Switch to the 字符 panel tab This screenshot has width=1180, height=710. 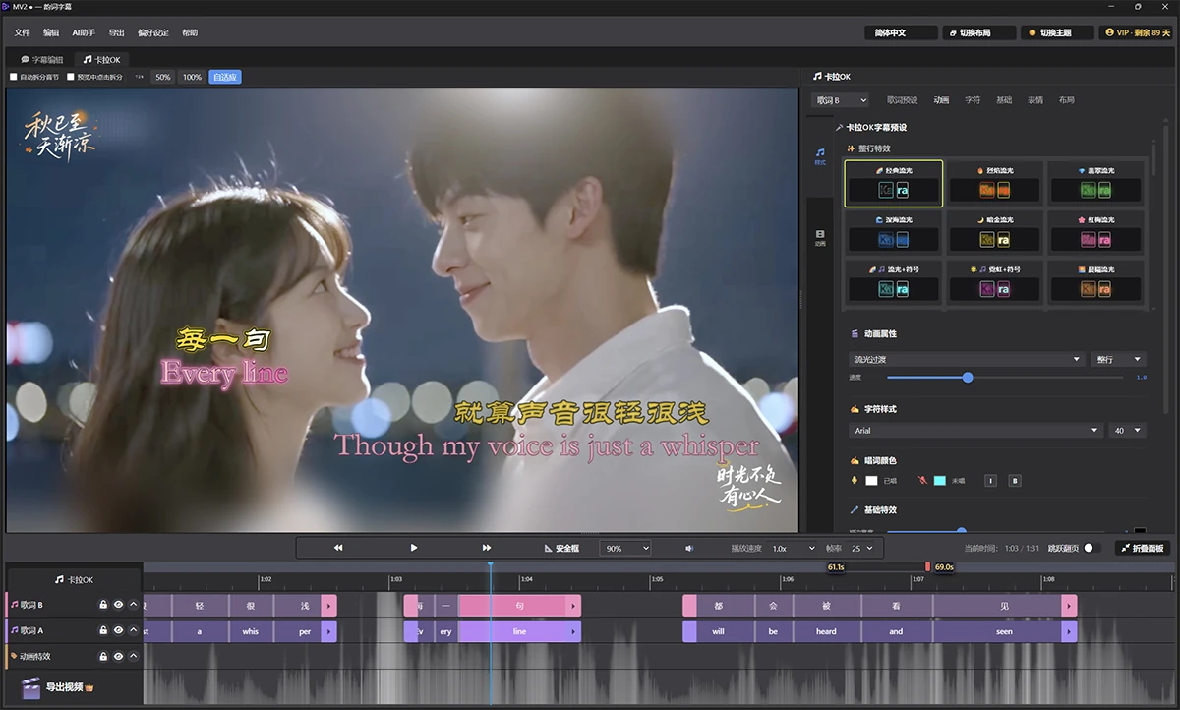pyautogui.click(x=973, y=100)
